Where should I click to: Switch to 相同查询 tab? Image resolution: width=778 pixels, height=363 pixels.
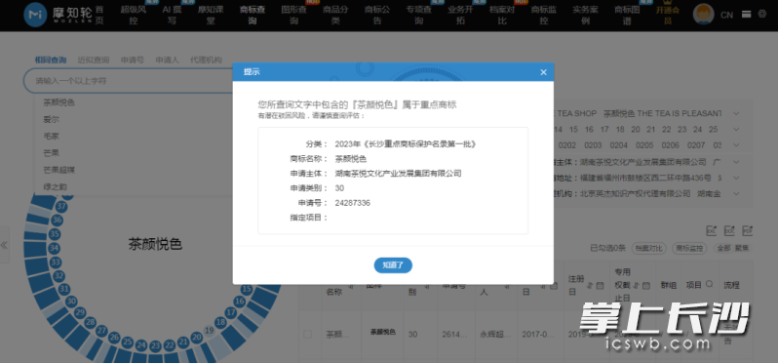51,60
